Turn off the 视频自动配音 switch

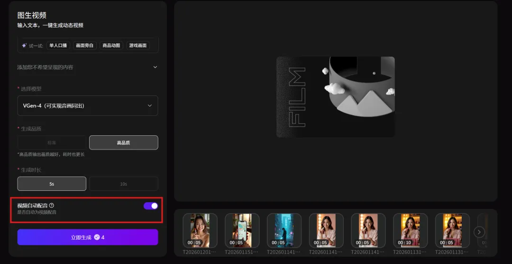click(151, 206)
